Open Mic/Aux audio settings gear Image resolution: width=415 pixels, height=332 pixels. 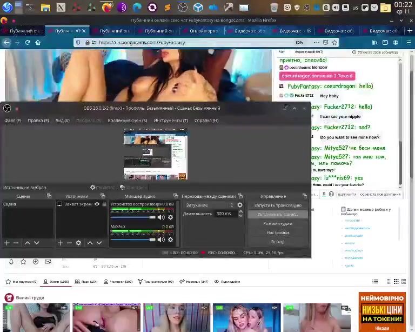[170, 240]
